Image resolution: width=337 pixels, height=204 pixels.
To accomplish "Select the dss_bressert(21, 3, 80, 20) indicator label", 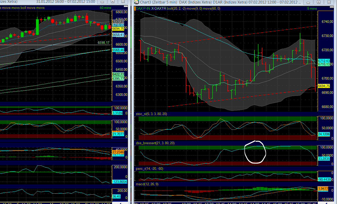I will [156, 143].
